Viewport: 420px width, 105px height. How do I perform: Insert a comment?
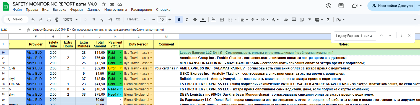point(294,20)
